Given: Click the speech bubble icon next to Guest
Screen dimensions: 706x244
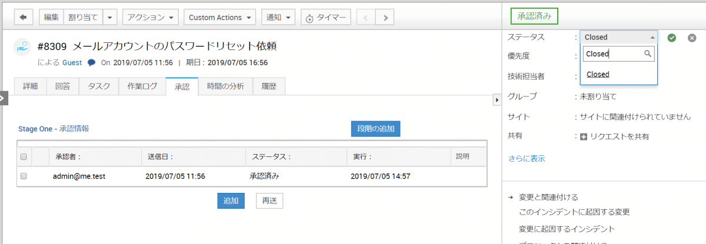Looking at the screenshot, I should click(x=91, y=62).
